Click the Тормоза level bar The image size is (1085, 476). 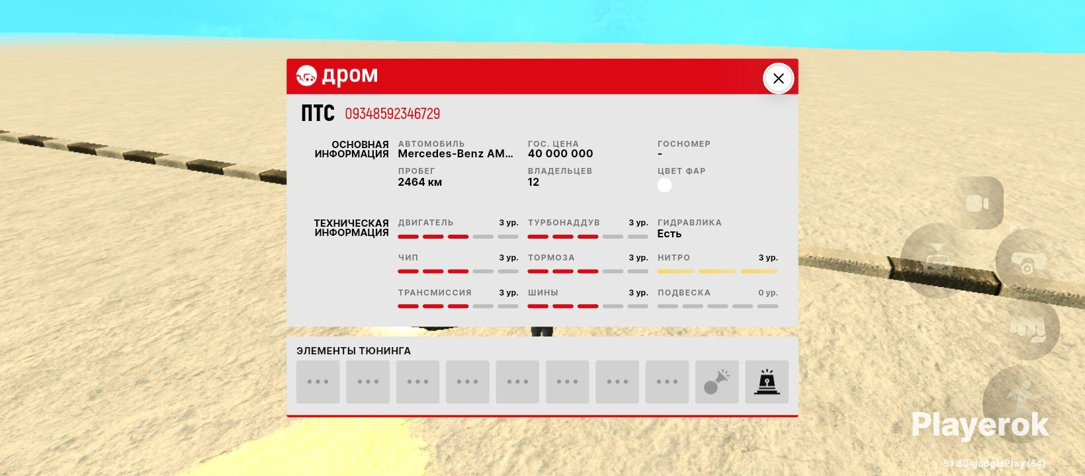[x=587, y=271]
